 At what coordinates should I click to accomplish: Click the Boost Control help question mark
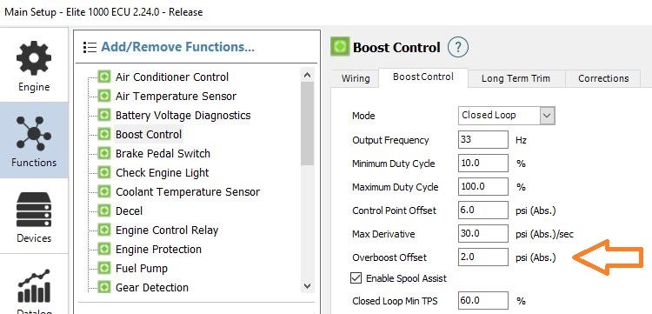point(458,48)
